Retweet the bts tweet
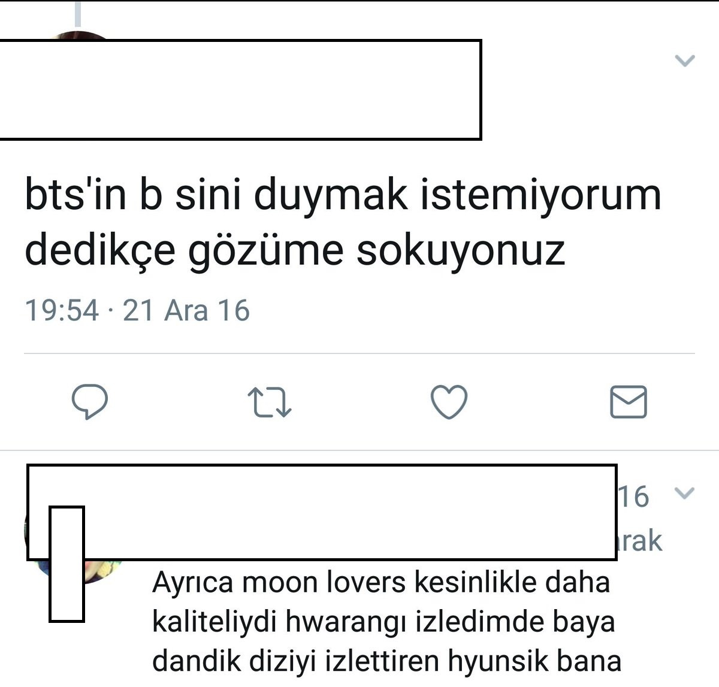The width and height of the screenshot is (719, 687). [270, 402]
